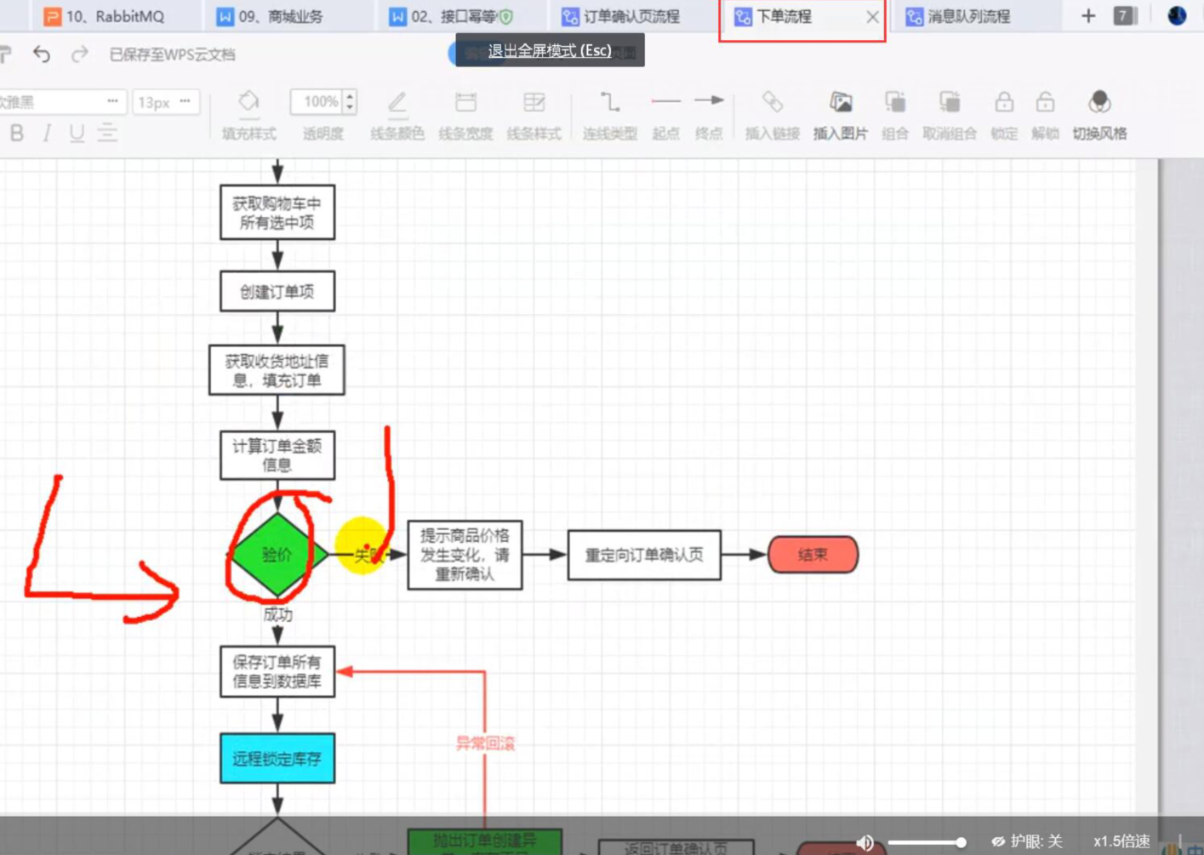Toggle Italic text formatting
1204x855 pixels.
[x=47, y=133]
